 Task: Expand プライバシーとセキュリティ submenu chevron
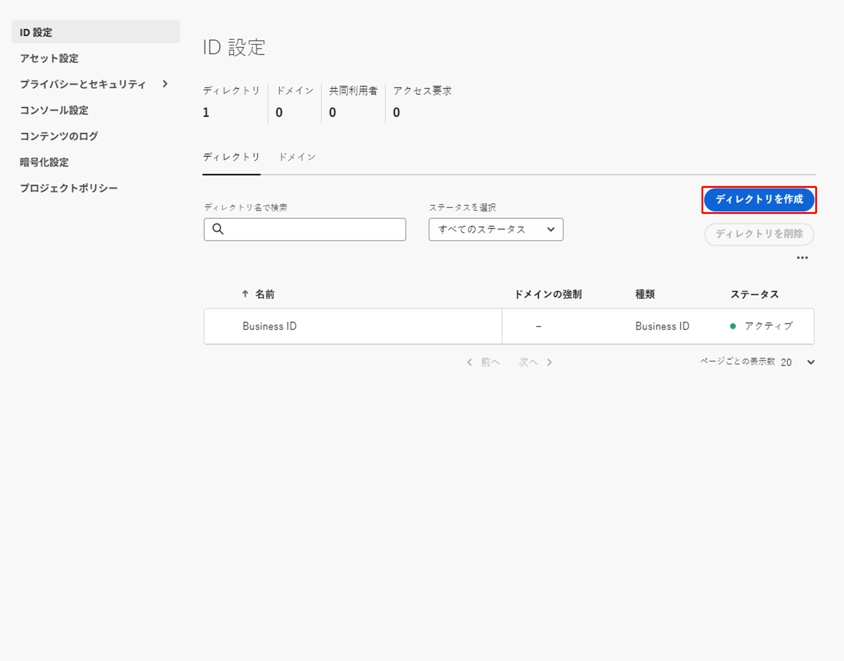[x=165, y=84]
